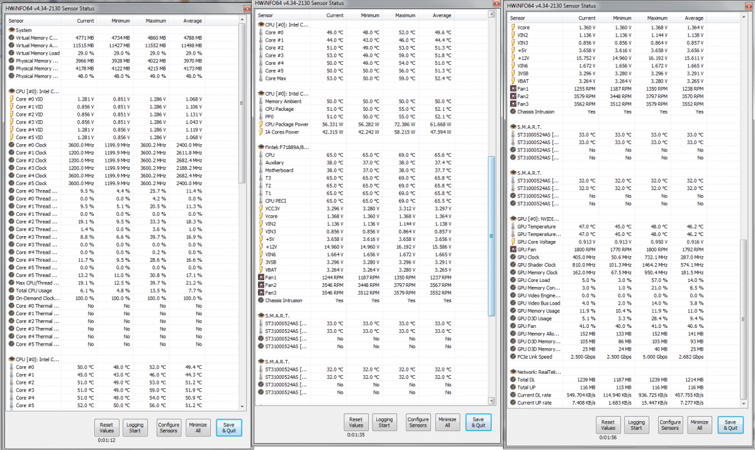The image size is (755, 450).
Task: Open Configure Sensors in the middle window
Action: coord(418,422)
